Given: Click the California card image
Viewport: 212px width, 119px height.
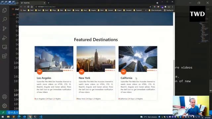Looking at the screenshot, I should click(138, 59).
